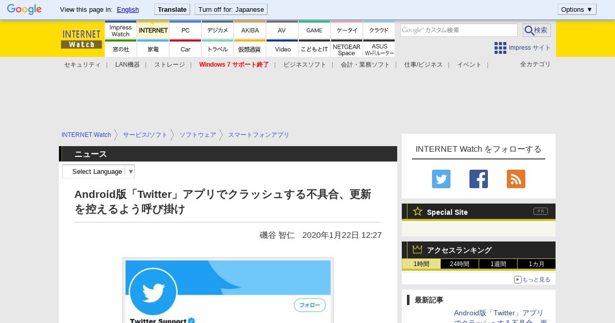
Task: Open the 全カテゴリ link
Action: 535,64
